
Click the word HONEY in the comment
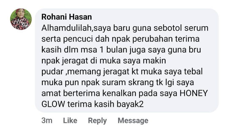coord(193,93)
